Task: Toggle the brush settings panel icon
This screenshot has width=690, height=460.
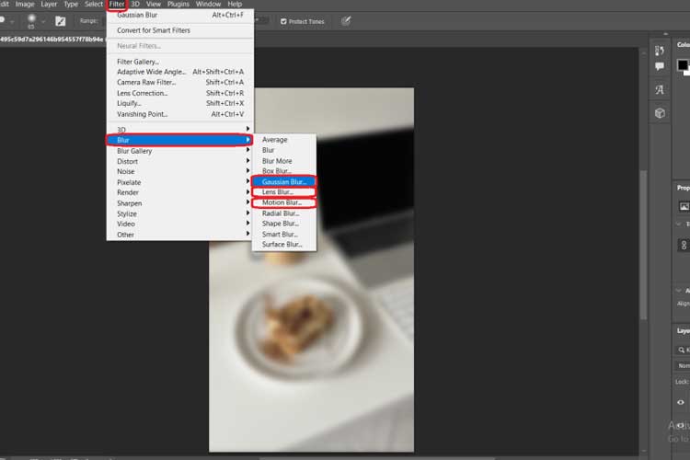Action: [x=61, y=20]
